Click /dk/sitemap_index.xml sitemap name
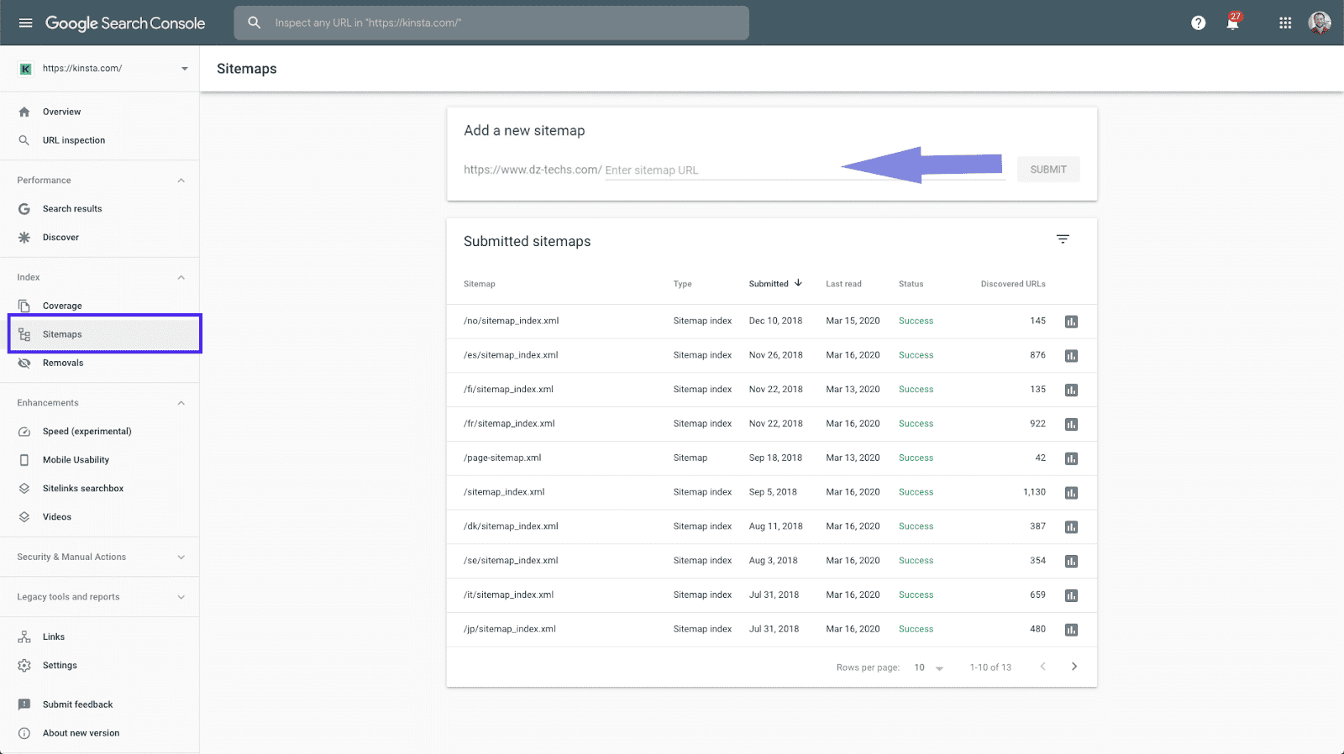Image resolution: width=1344 pixels, height=754 pixels. click(511, 526)
